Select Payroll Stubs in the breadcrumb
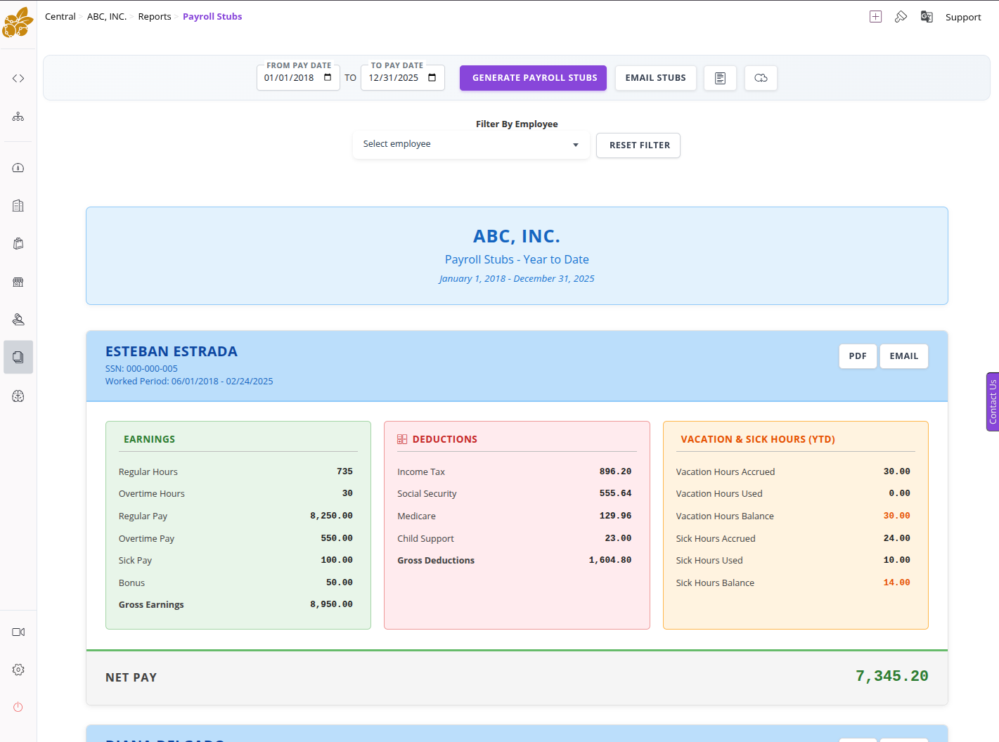 pos(212,16)
